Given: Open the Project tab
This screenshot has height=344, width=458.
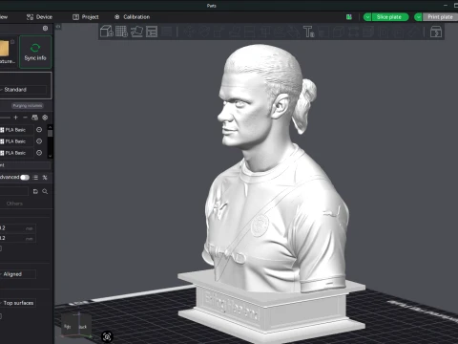Looking at the screenshot, I should (86, 17).
